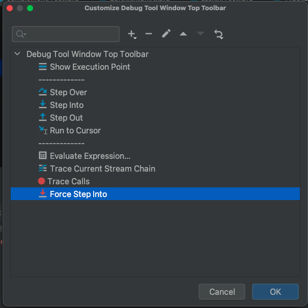Select the Step Over icon

tap(43, 92)
